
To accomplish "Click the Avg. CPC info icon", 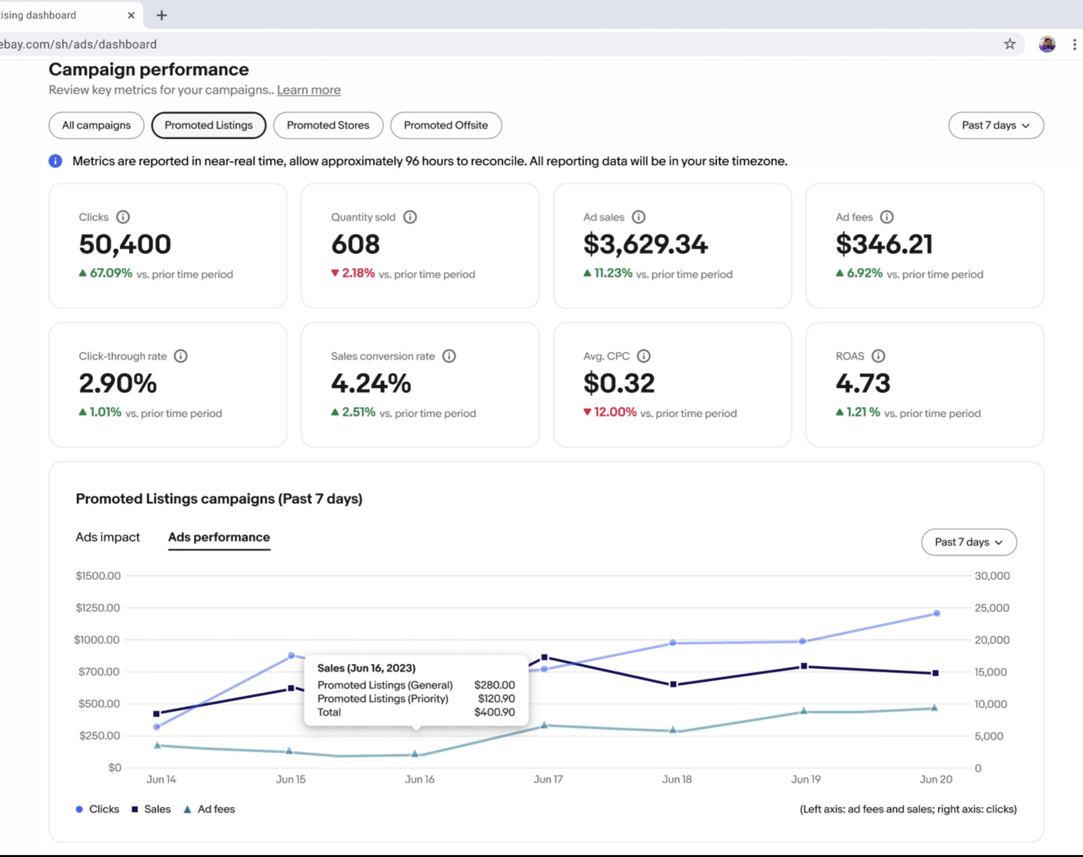I will pyautogui.click(x=644, y=356).
